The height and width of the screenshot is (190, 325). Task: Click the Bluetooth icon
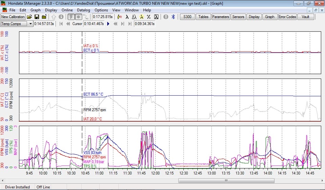coord(173,17)
